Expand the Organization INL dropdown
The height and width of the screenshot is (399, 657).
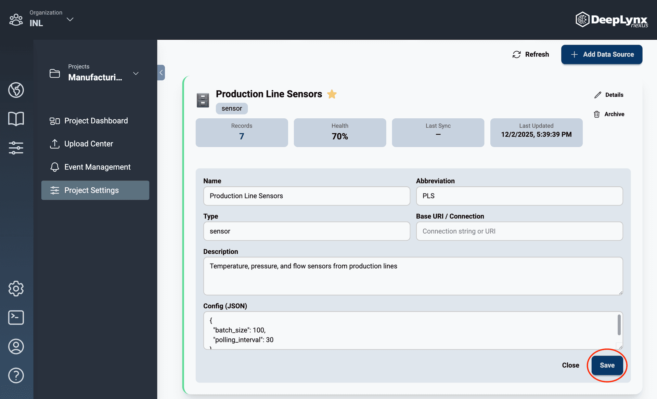point(70,19)
